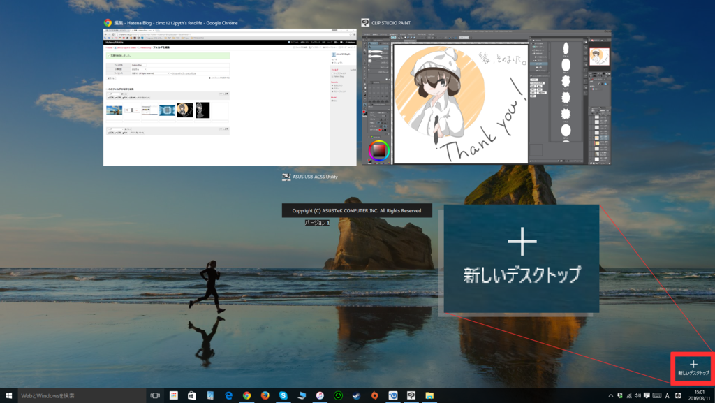
Task: Open the blue U app on taskbar
Action: [392, 395]
